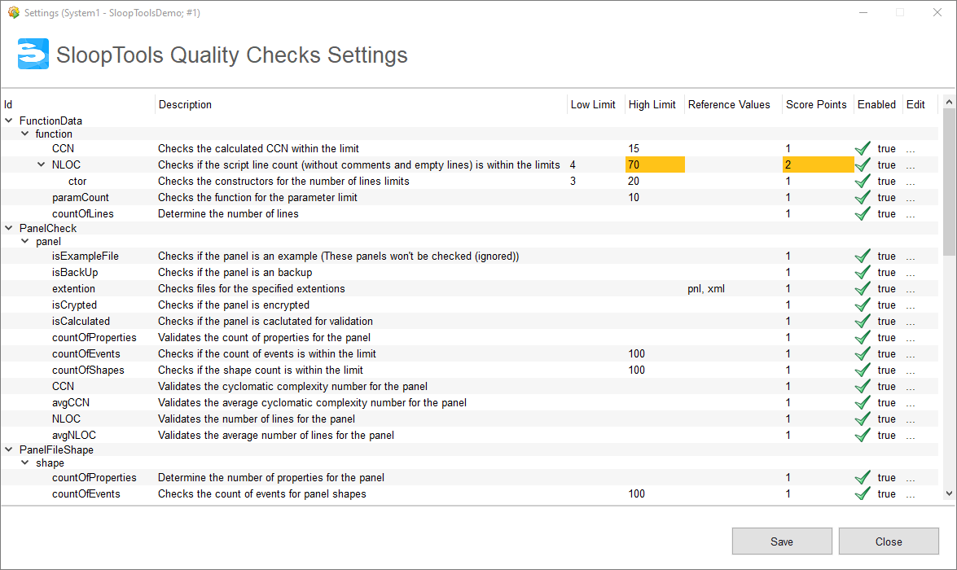Viewport: 957px width, 570px height.
Task: Collapse the FunctionData tree node
Action: pos(8,121)
